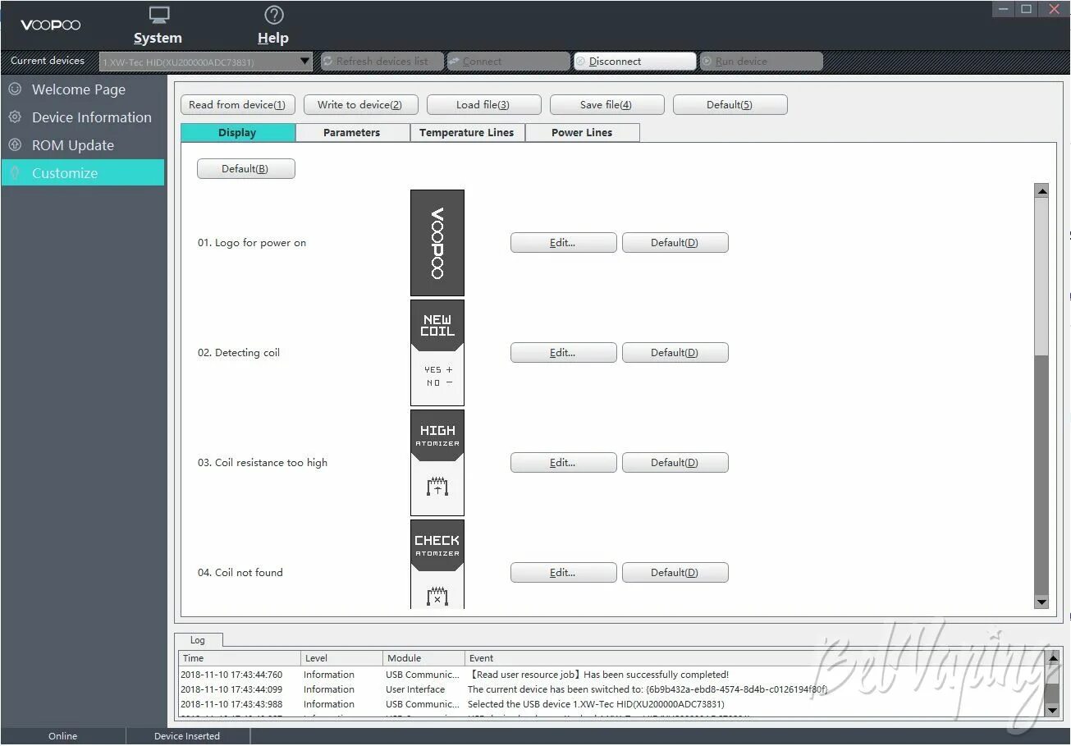This screenshot has height=746, width=1071.
Task: Edit the Logo for power on image
Action: [564, 243]
